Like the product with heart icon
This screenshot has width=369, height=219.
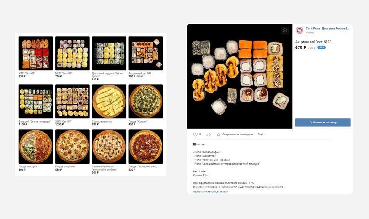point(196,134)
